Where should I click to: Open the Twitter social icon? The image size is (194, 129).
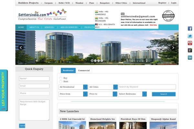click(x=190, y=36)
